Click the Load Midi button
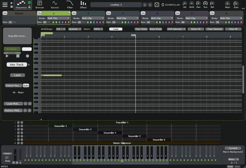This screenshot has width=246, height=168. click(13, 104)
